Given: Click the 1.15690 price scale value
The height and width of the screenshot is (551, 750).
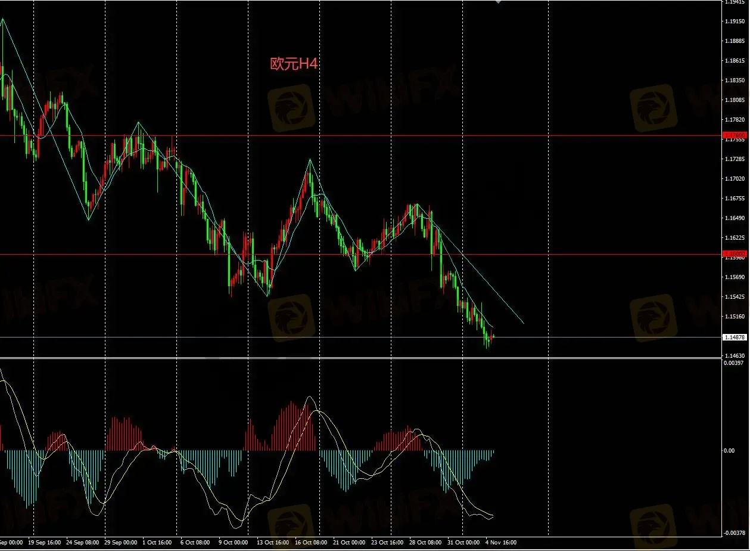Looking at the screenshot, I should point(735,277).
